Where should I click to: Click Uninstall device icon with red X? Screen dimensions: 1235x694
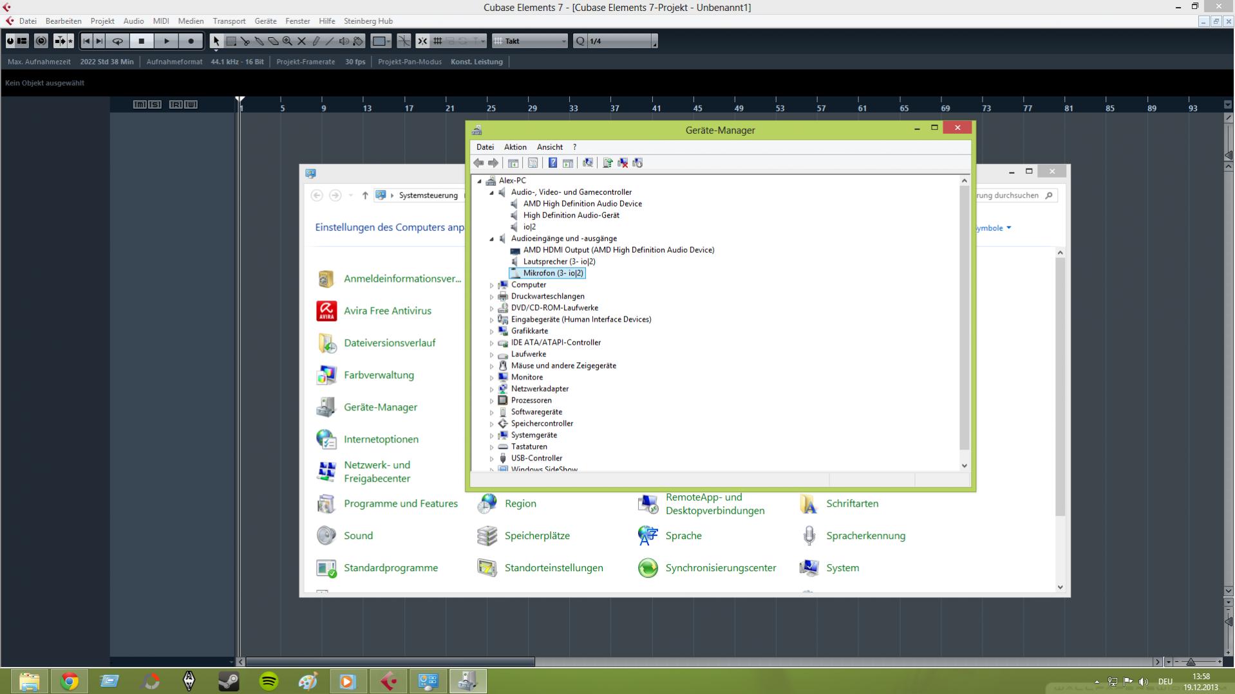tap(623, 163)
